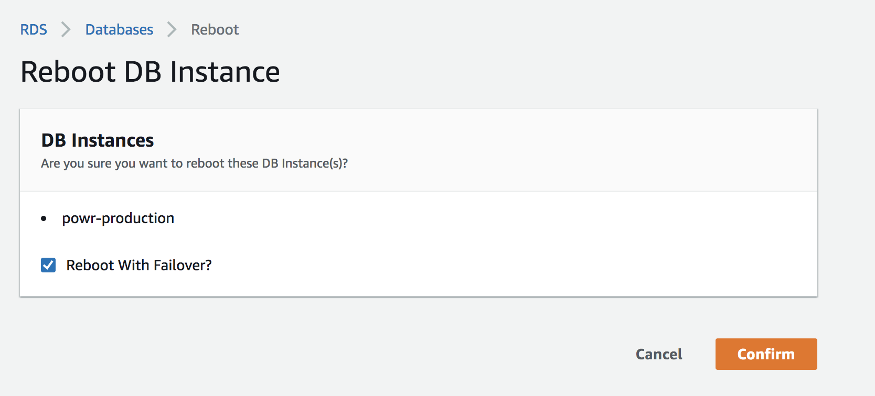Cancel the reboot operation
This screenshot has height=396, width=875.
click(659, 355)
